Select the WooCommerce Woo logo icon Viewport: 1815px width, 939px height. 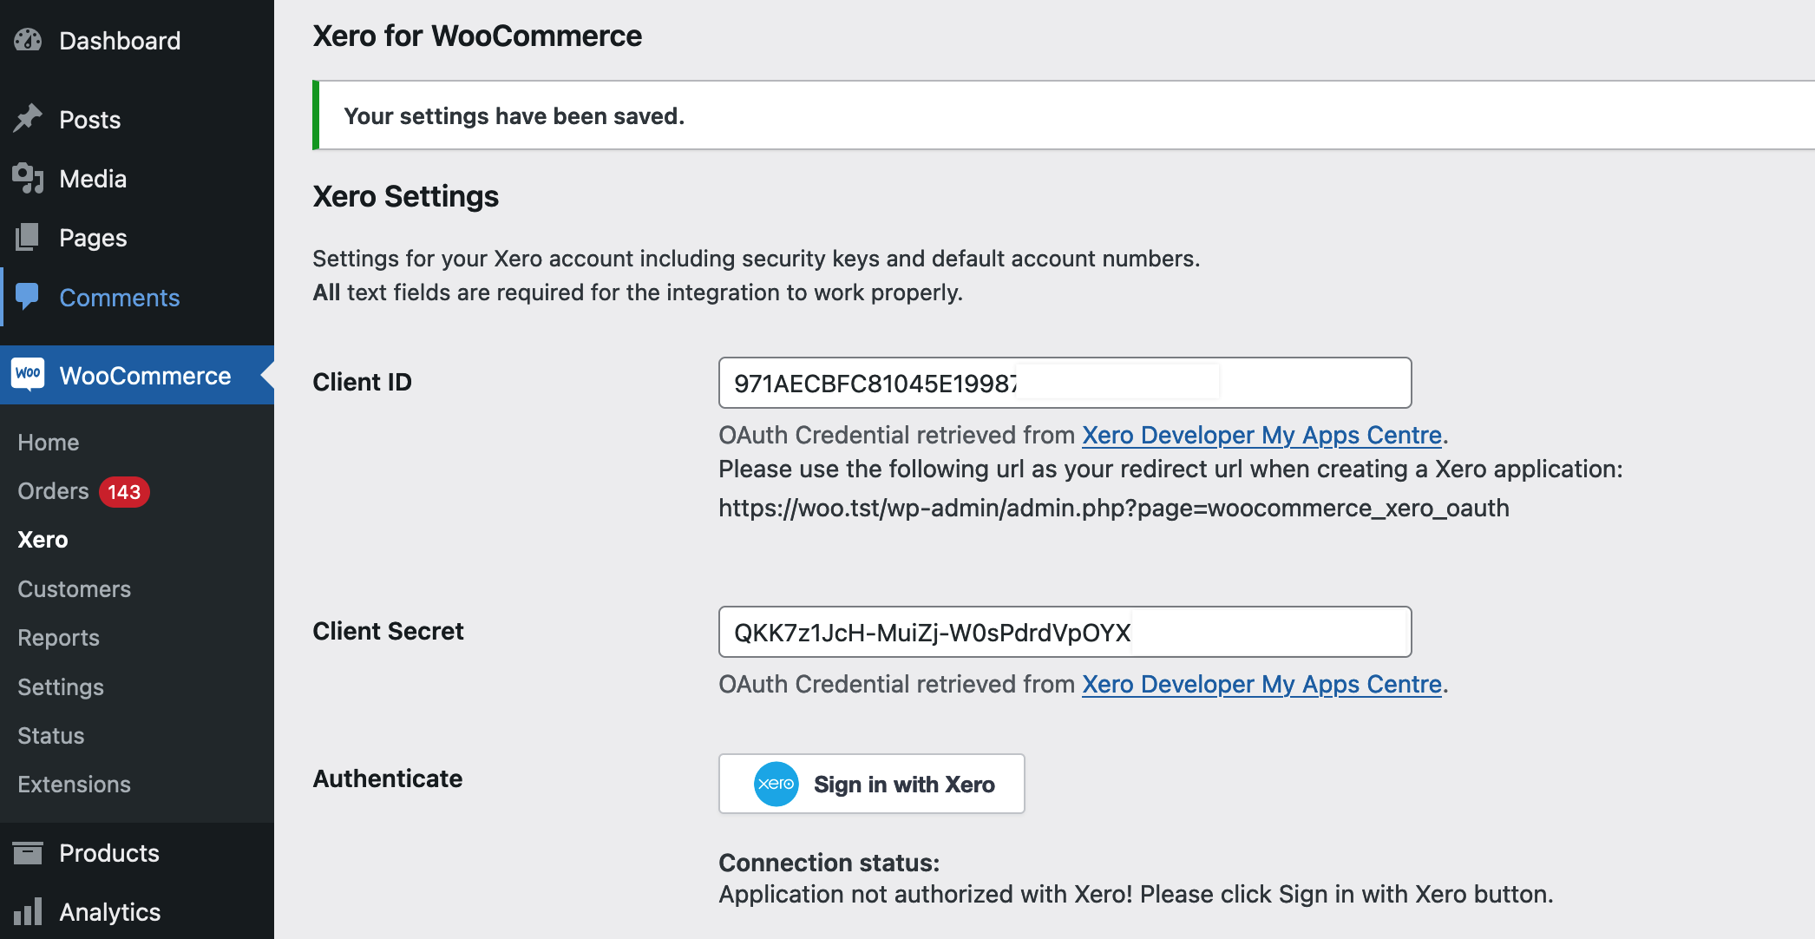[29, 375]
